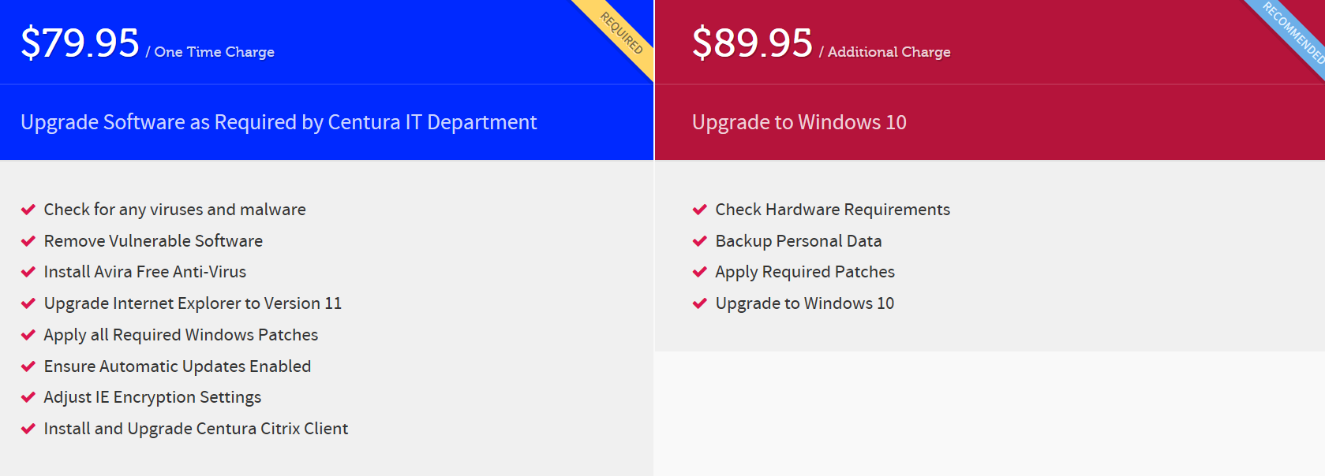
Task: Click the checkmark beside Adjust IE Encryption Settings
Action: 28,397
